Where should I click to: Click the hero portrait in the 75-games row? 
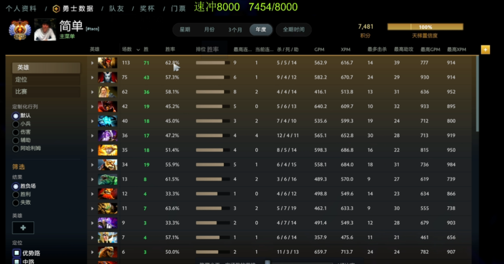pos(107,77)
